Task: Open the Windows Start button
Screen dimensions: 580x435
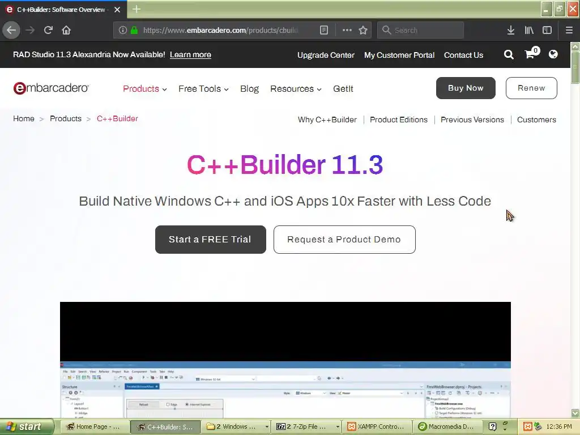Action: (26, 427)
